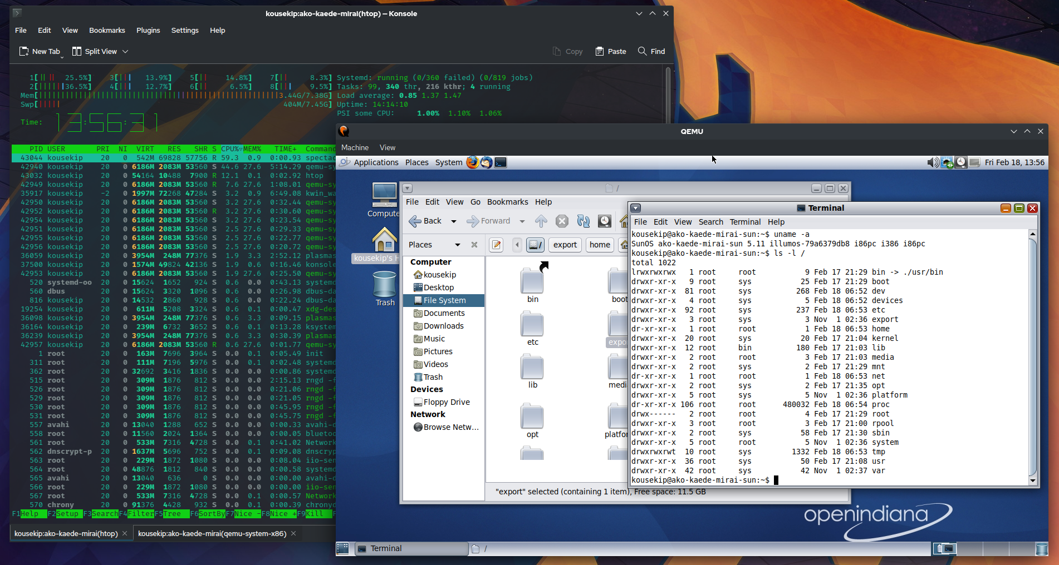The height and width of the screenshot is (565, 1059).
Task: Click the 'export' path bar button
Action: point(565,245)
